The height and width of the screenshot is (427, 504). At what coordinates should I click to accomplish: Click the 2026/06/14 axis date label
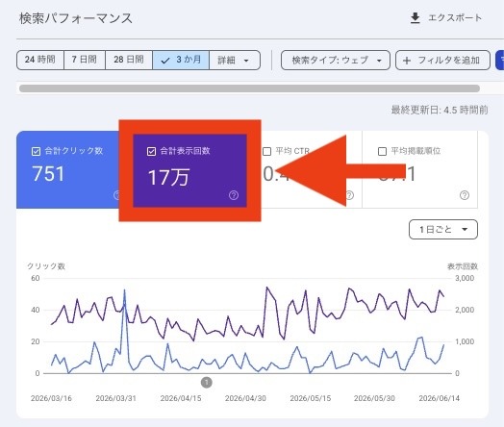point(439,398)
